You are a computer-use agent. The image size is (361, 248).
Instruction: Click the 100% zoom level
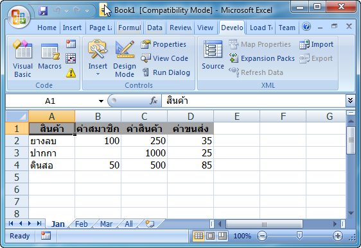click(x=242, y=236)
